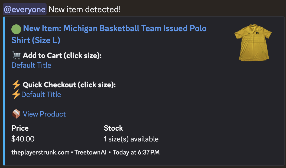
Task: Click the keyboard-style cart icon in Add to Cart
Action: pyautogui.click(x=16, y=55)
